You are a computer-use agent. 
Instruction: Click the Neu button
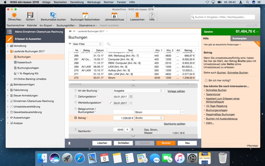click(x=187, y=143)
